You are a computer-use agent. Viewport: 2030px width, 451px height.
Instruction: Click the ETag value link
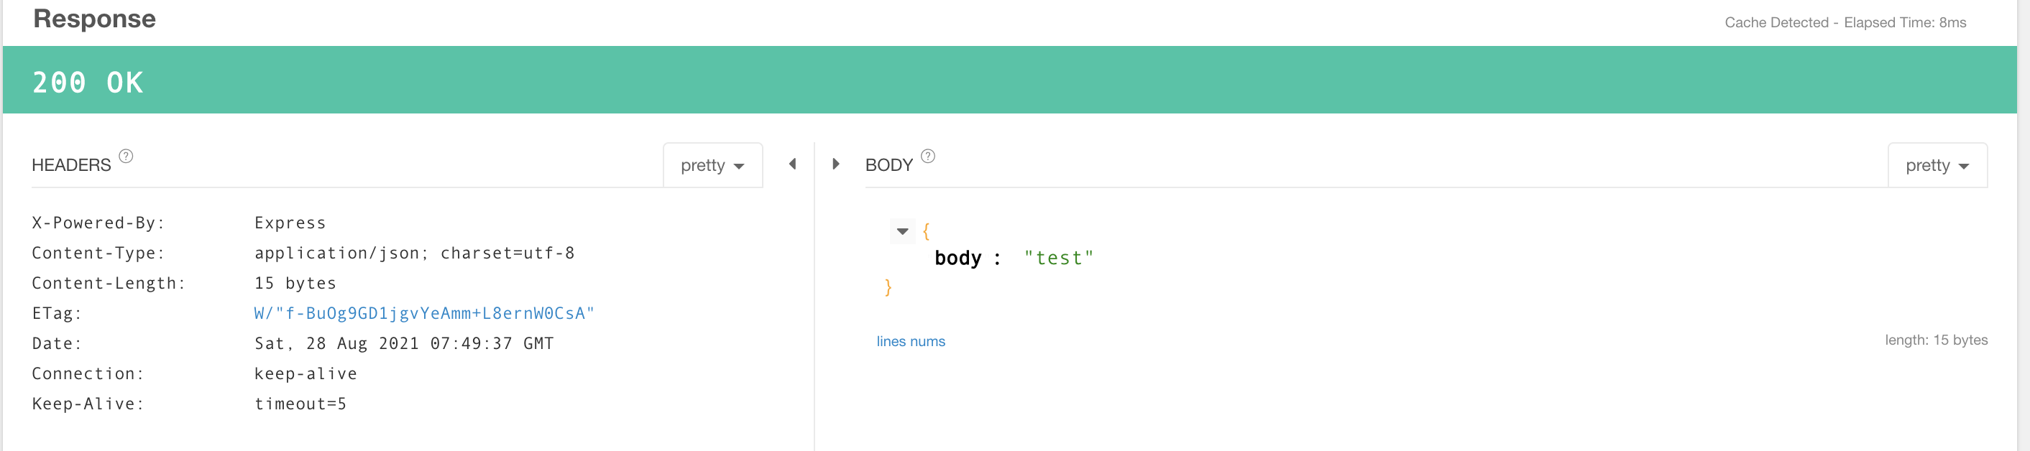(x=424, y=313)
